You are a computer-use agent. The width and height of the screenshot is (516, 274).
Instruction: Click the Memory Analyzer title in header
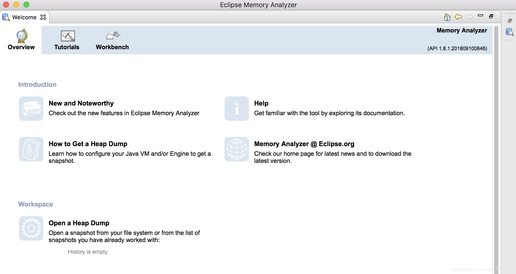click(462, 30)
